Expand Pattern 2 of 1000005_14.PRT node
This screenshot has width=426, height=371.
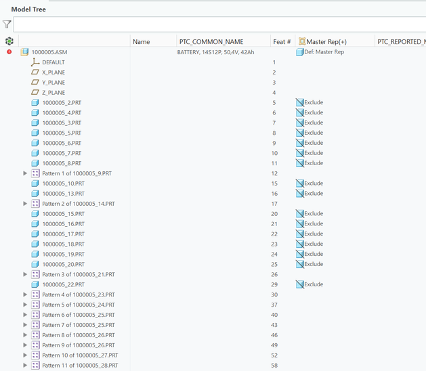click(x=26, y=204)
